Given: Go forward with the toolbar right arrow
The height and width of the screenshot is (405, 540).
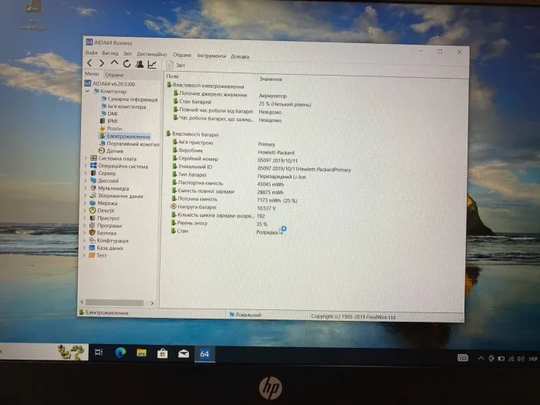Looking at the screenshot, I should coord(102,63).
